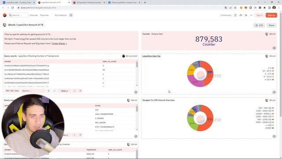The image size is (282, 159).
Task: Open the LayerZero User Txs chart title link
Action: tap(151, 56)
